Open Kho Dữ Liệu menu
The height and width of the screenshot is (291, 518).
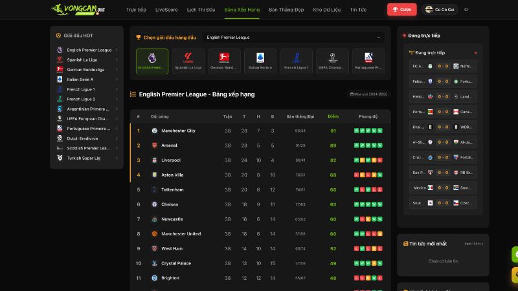click(327, 10)
